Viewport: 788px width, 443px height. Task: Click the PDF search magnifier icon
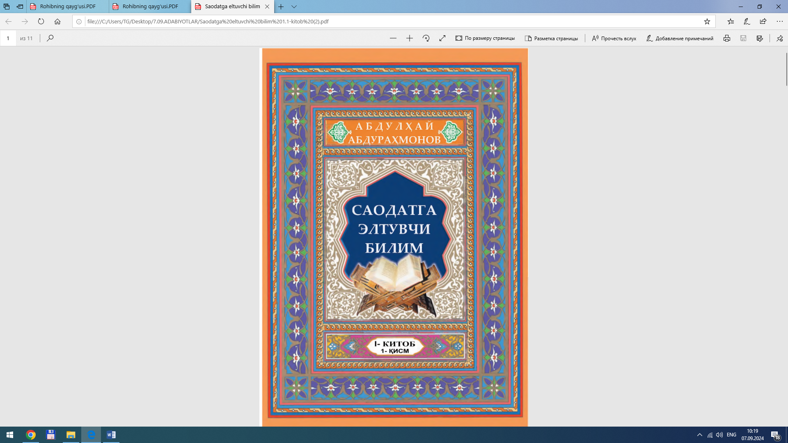[x=50, y=38]
